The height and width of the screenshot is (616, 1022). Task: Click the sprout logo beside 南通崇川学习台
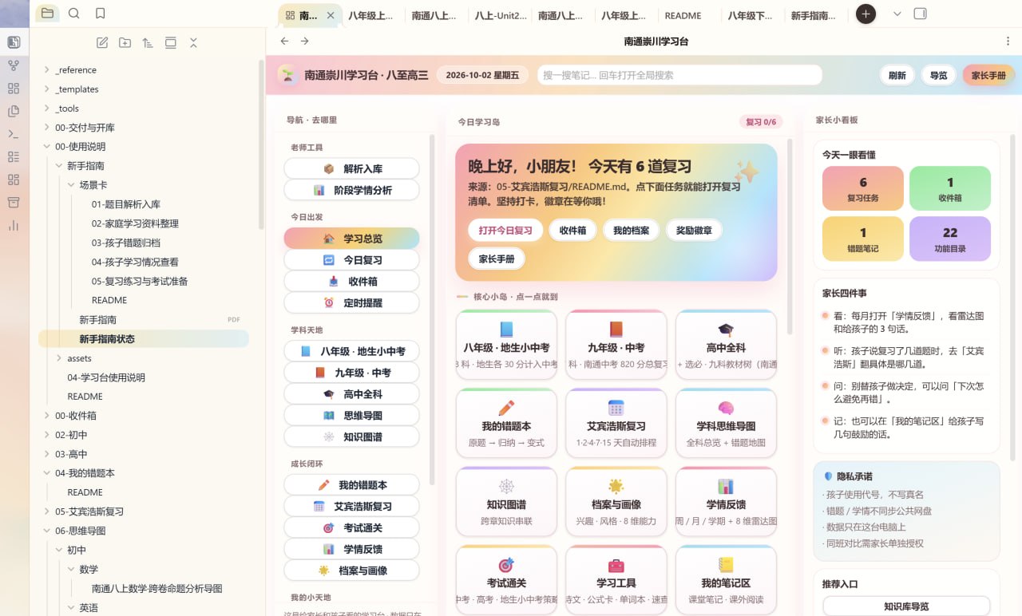(287, 75)
